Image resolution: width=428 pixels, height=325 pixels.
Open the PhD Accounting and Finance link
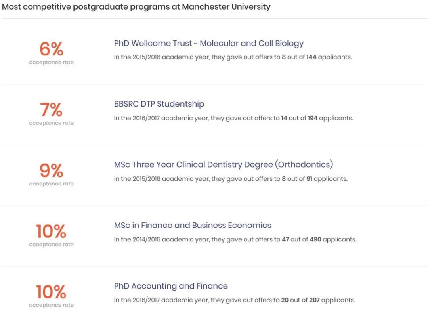point(170,286)
